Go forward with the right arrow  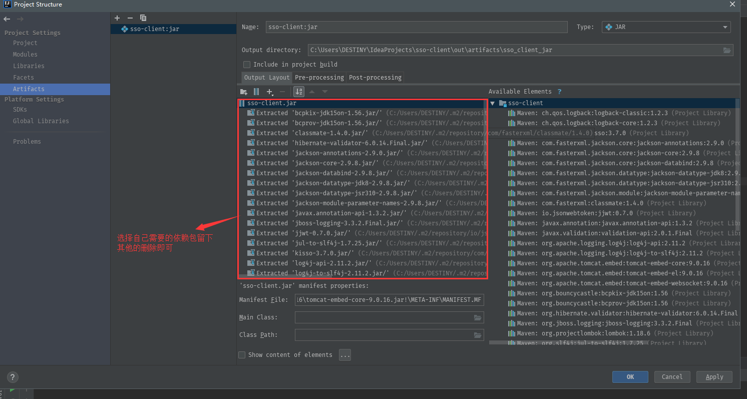pos(20,19)
